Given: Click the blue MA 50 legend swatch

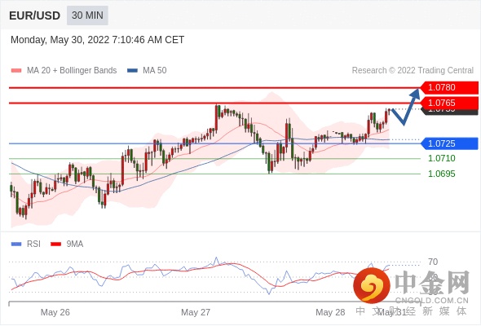Looking at the screenshot, I should pyautogui.click(x=132, y=71).
